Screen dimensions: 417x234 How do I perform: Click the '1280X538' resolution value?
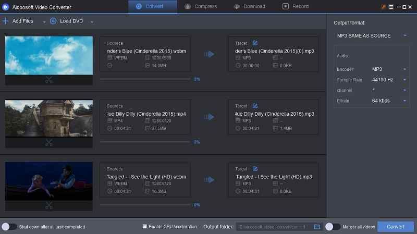pos(162,58)
